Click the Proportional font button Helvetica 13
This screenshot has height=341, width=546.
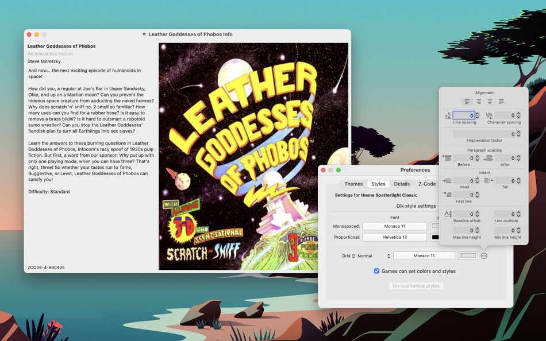click(x=394, y=237)
